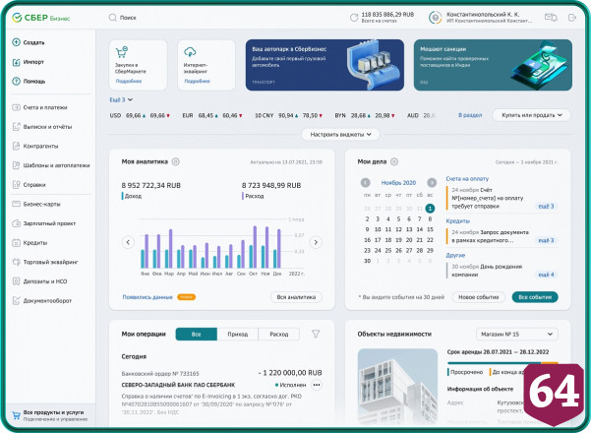Click the shopping cart icon for all products
Image resolution: width=591 pixels, height=433 pixels.
[x=16, y=415]
